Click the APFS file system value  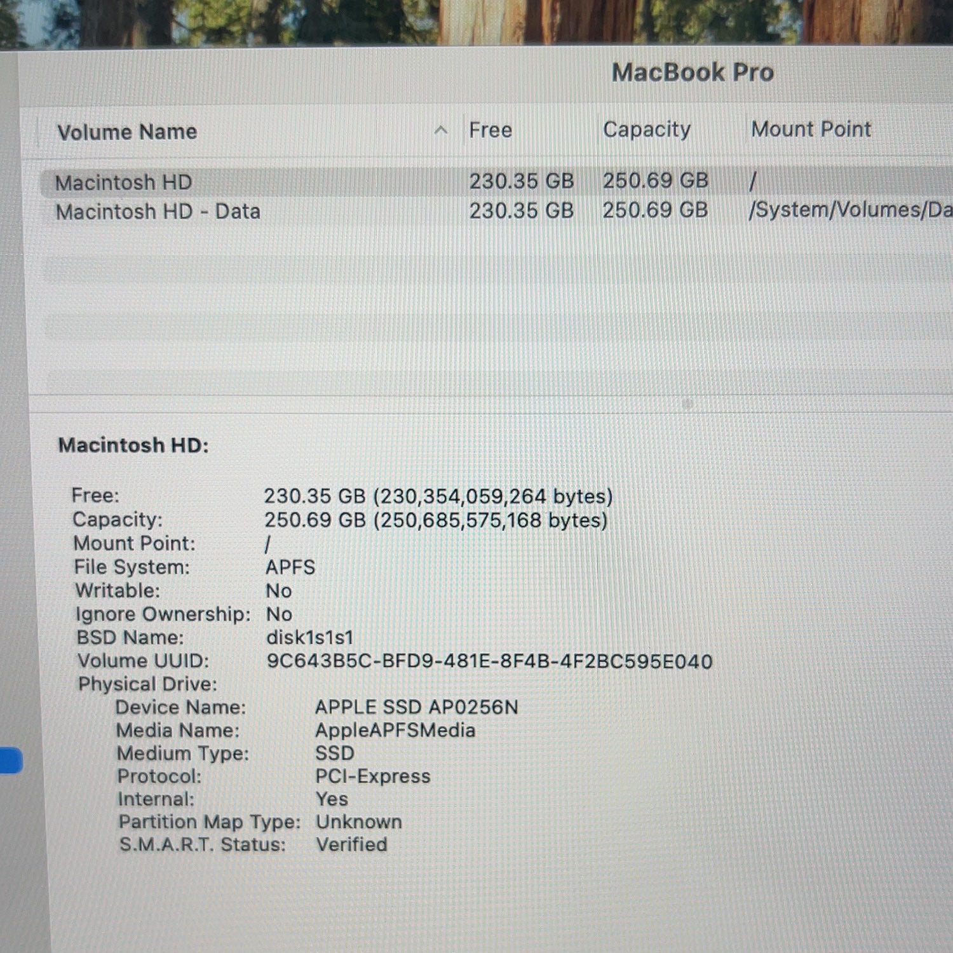click(x=290, y=567)
